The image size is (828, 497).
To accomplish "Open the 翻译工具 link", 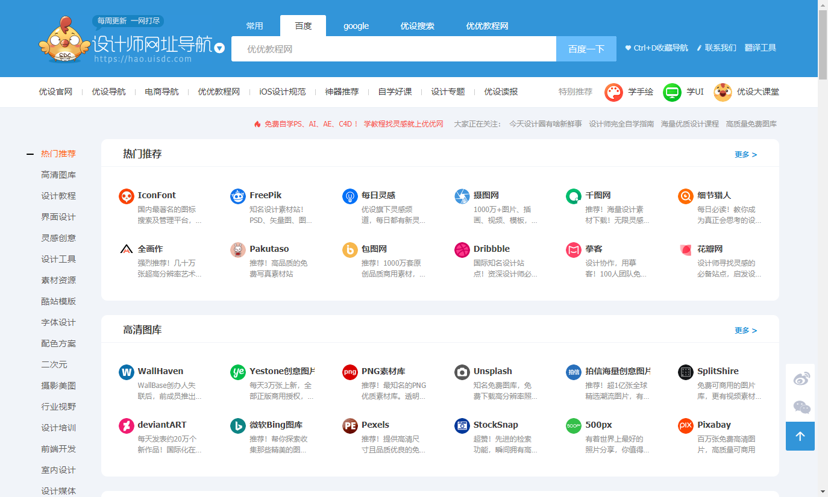I will [761, 48].
